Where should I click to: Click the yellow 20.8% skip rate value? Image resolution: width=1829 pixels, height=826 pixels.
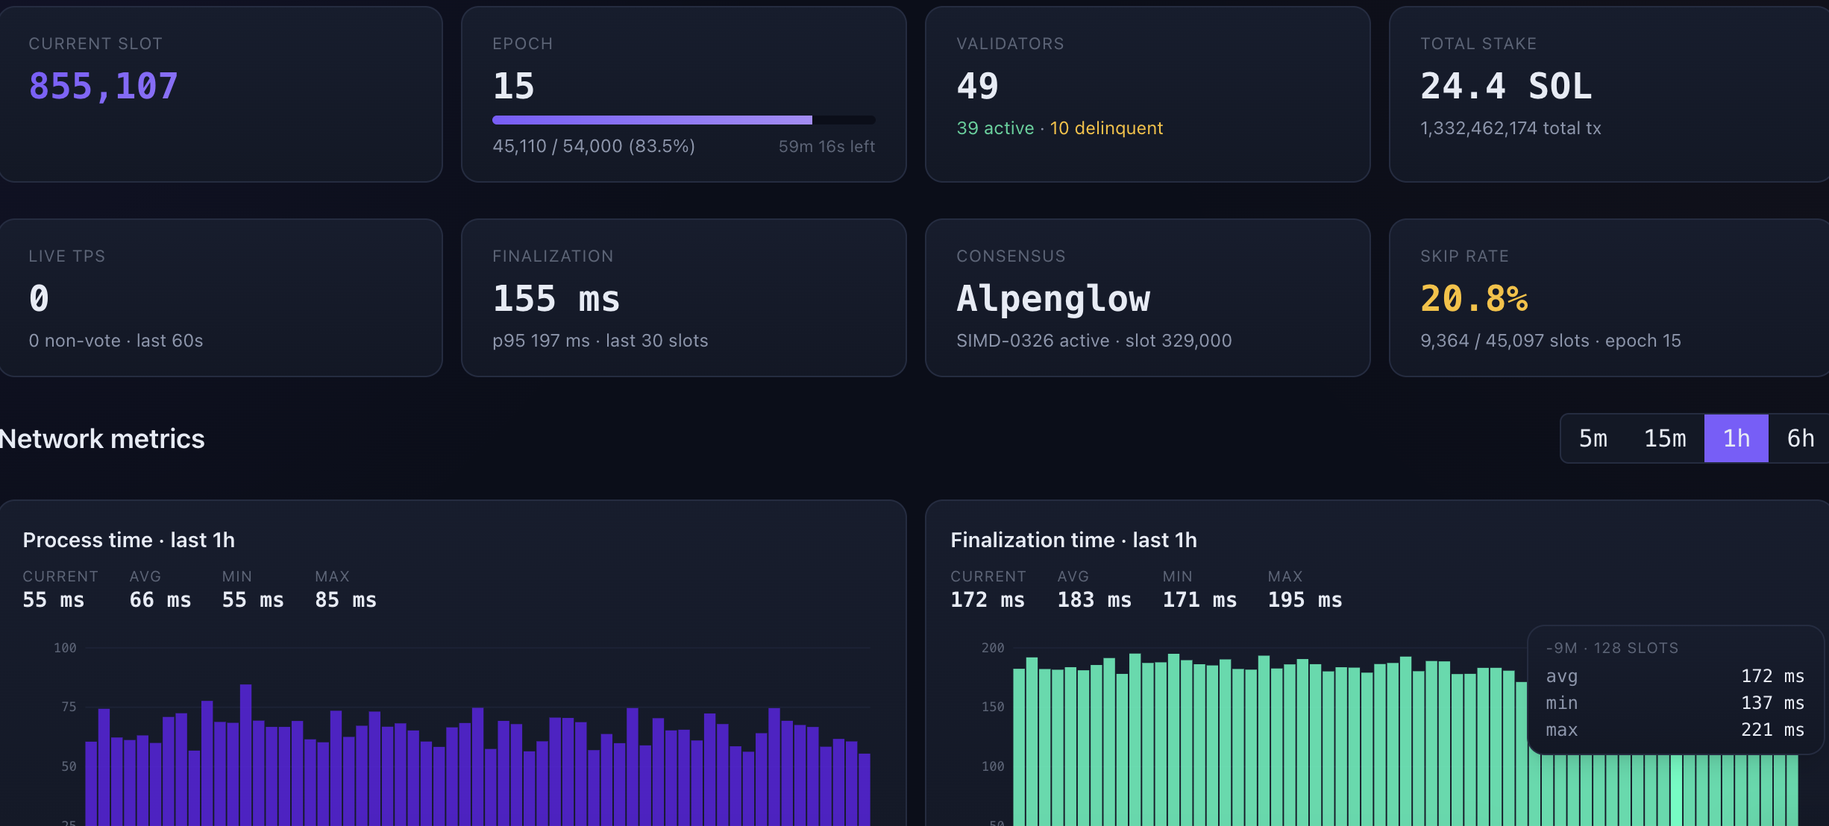pos(1474,299)
